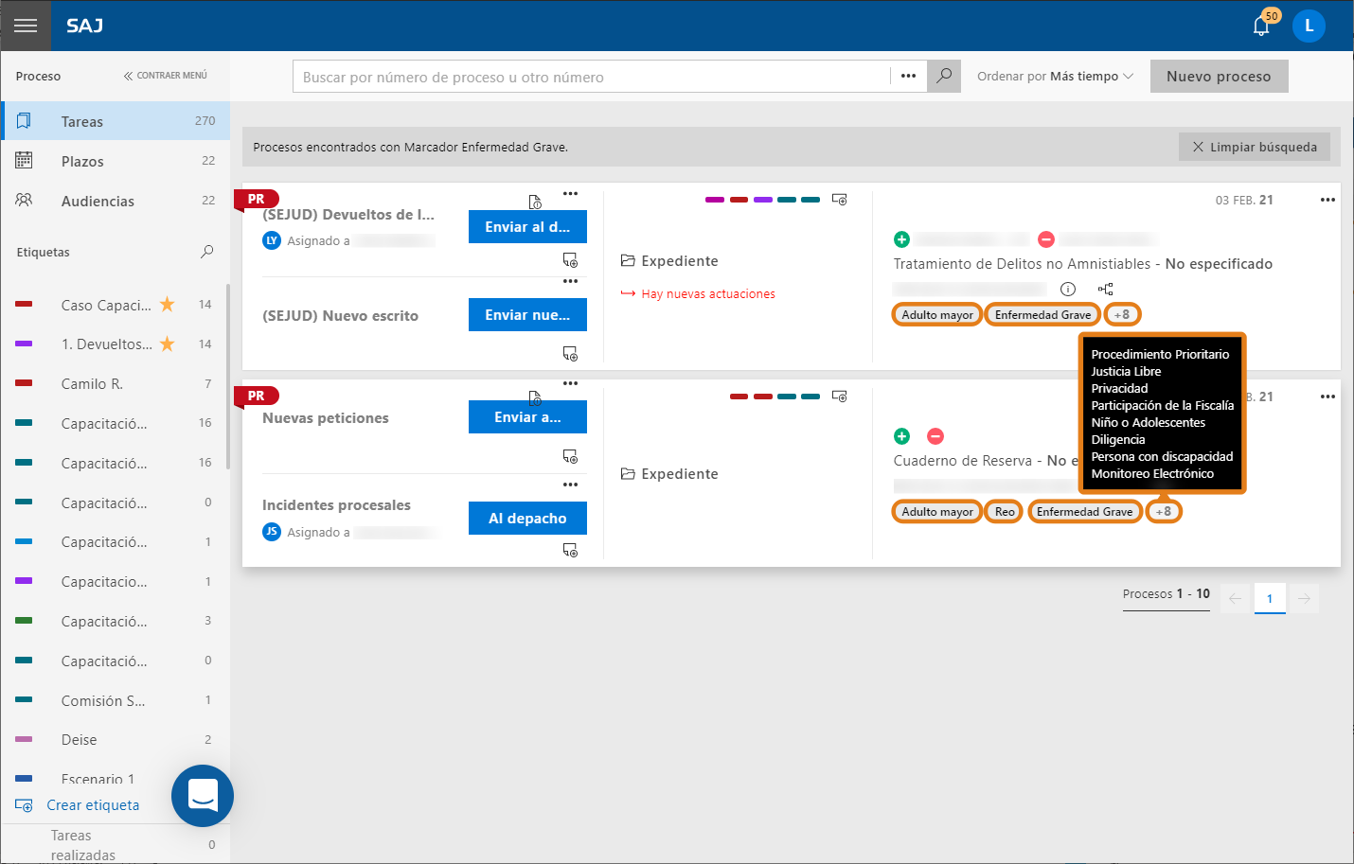Collapse sidebar with Contraer Menú
The height and width of the screenshot is (864, 1354).
[165, 76]
